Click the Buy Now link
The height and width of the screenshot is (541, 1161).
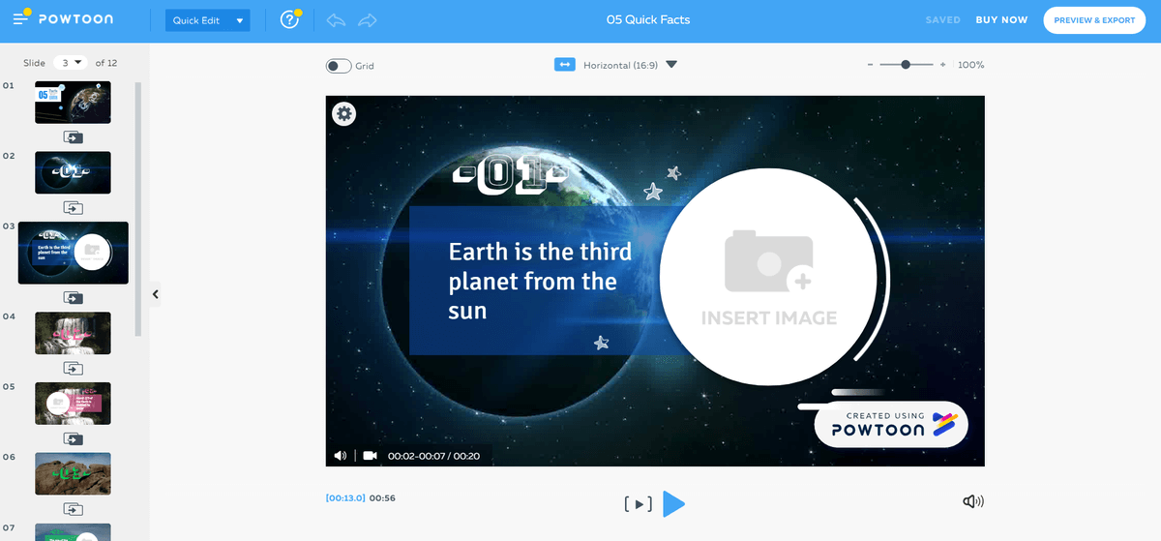(1001, 20)
